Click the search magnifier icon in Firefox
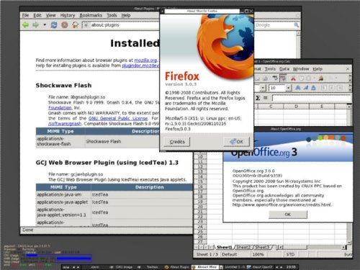 point(297,25)
